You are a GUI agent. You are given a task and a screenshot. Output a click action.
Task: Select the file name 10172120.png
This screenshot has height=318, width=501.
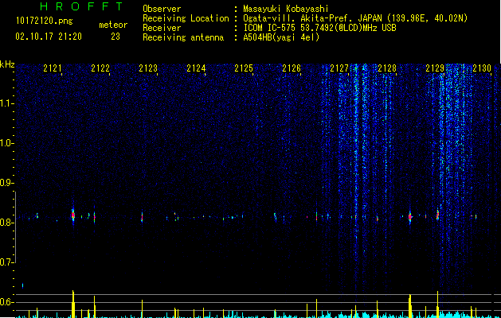[45, 21]
